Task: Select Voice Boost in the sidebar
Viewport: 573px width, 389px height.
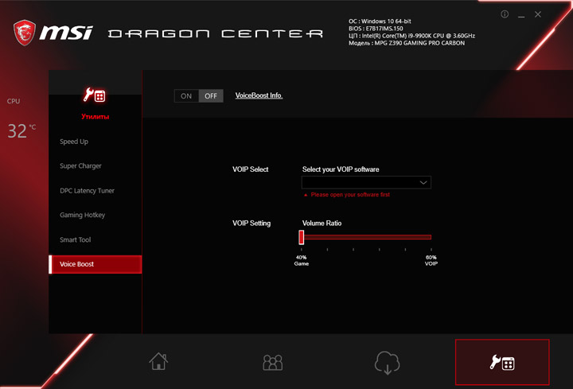Action: (95, 264)
